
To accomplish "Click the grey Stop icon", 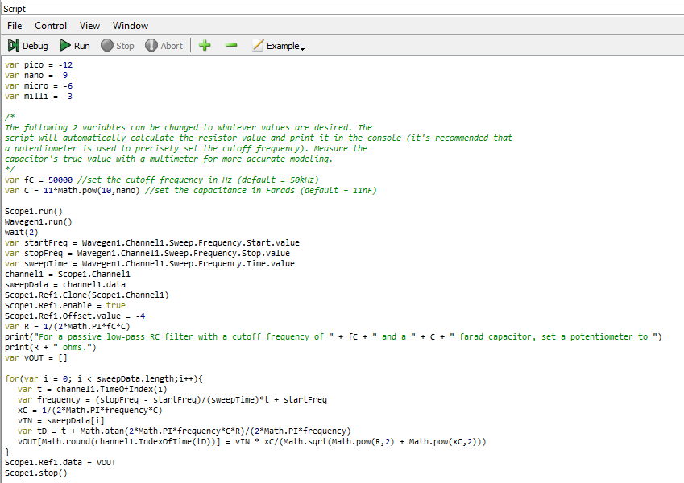I will (107, 45).
